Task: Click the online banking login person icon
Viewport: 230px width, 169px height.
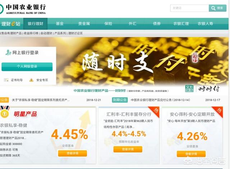Action: pyautogui.click(x=8, y=52)
